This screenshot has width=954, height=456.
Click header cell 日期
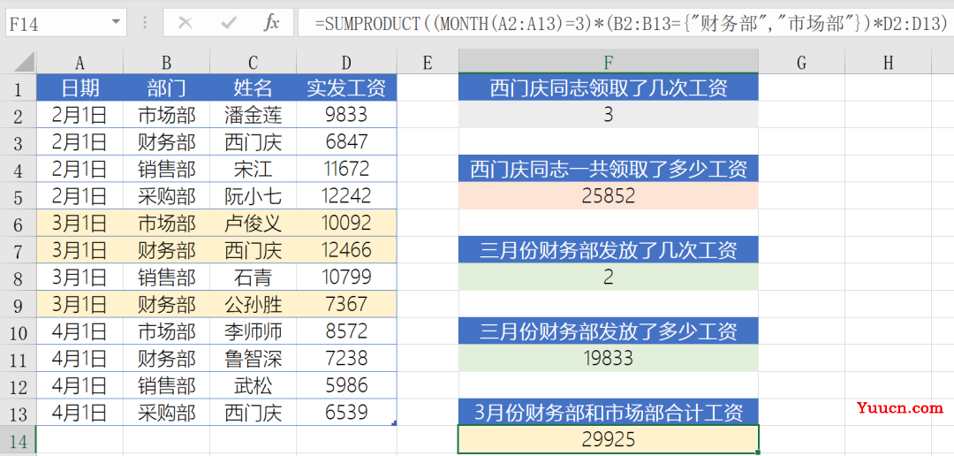79,87
